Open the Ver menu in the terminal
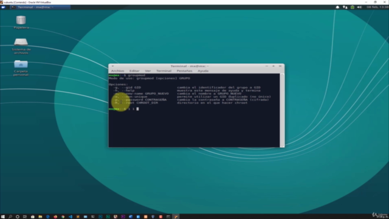The height and width of the screenshot is (219, 389). point(148,71)
